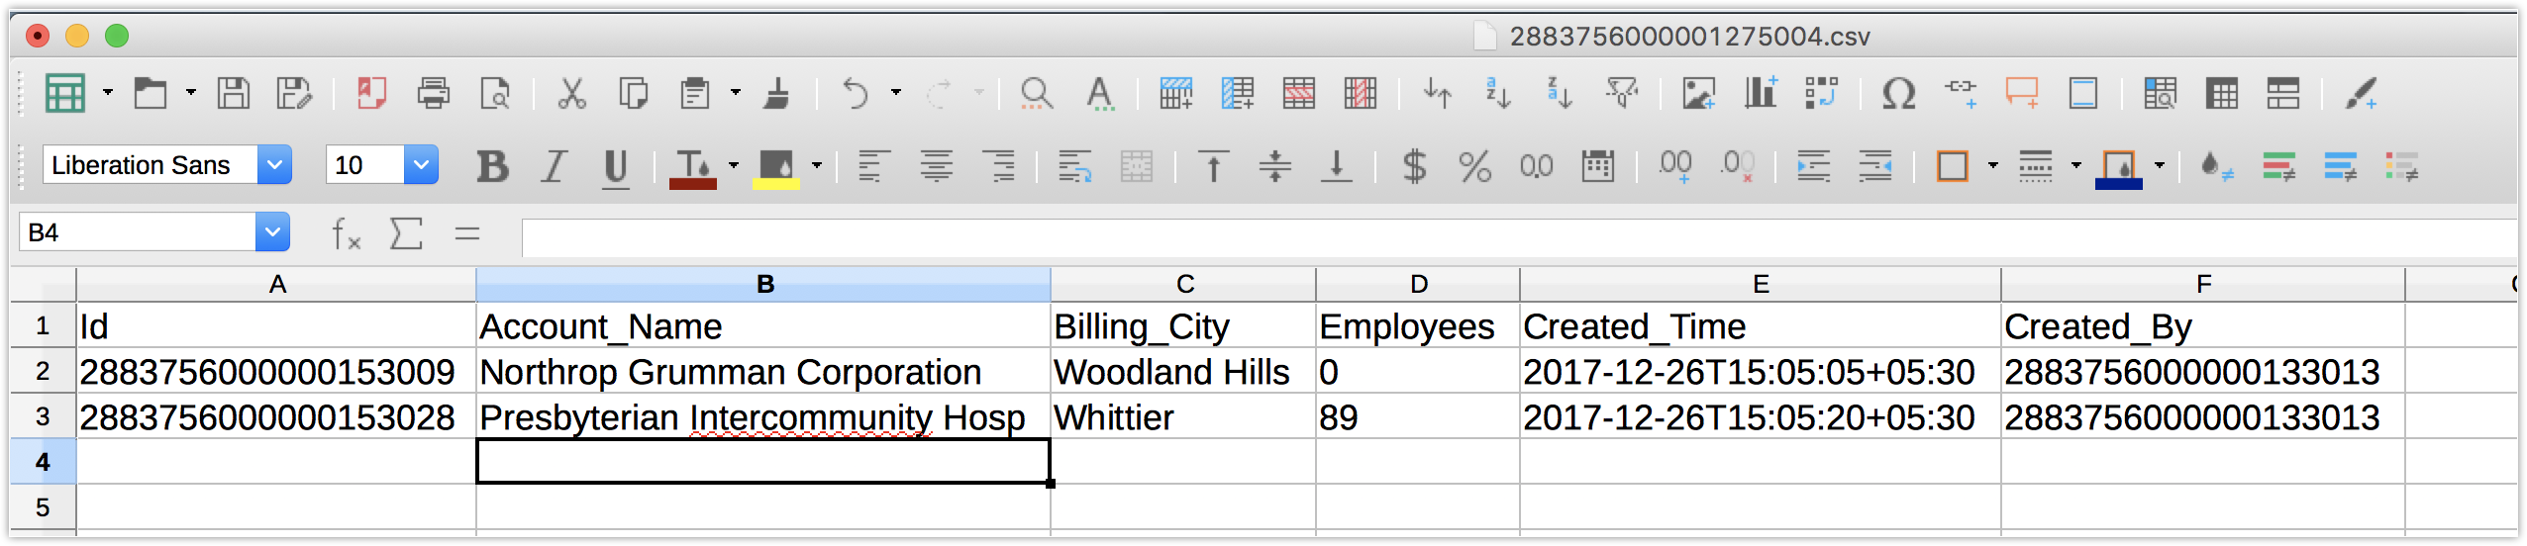
Task: Click Special Character omega icon
Action: [1898, 94]
